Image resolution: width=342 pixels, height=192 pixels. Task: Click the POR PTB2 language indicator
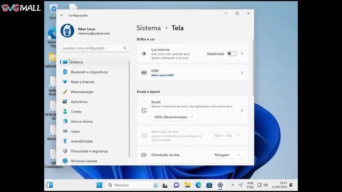point(250,185)
